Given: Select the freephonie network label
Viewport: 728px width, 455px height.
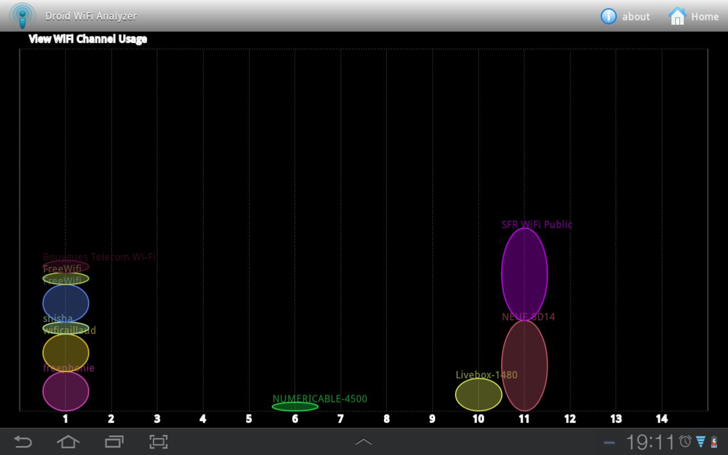Looking at the screenshot, I should [69, 368].
